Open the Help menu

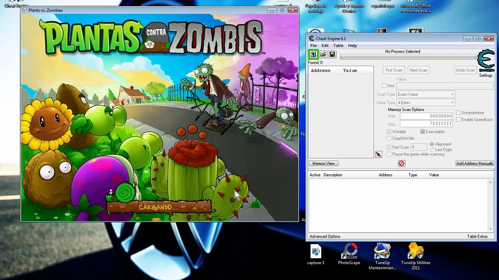click(x=352, y=46)
